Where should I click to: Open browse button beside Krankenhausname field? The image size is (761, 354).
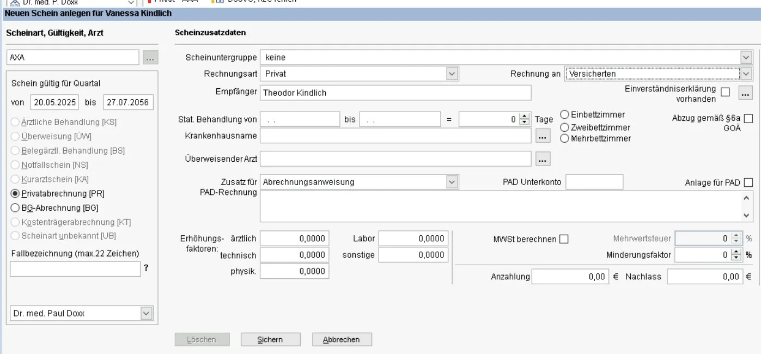coord(543,136)
